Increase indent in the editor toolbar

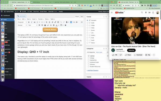tap(42, 25)
